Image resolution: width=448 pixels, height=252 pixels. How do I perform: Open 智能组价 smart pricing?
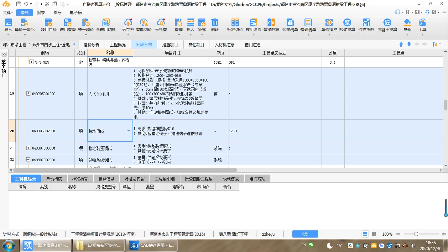click(144, 25)
